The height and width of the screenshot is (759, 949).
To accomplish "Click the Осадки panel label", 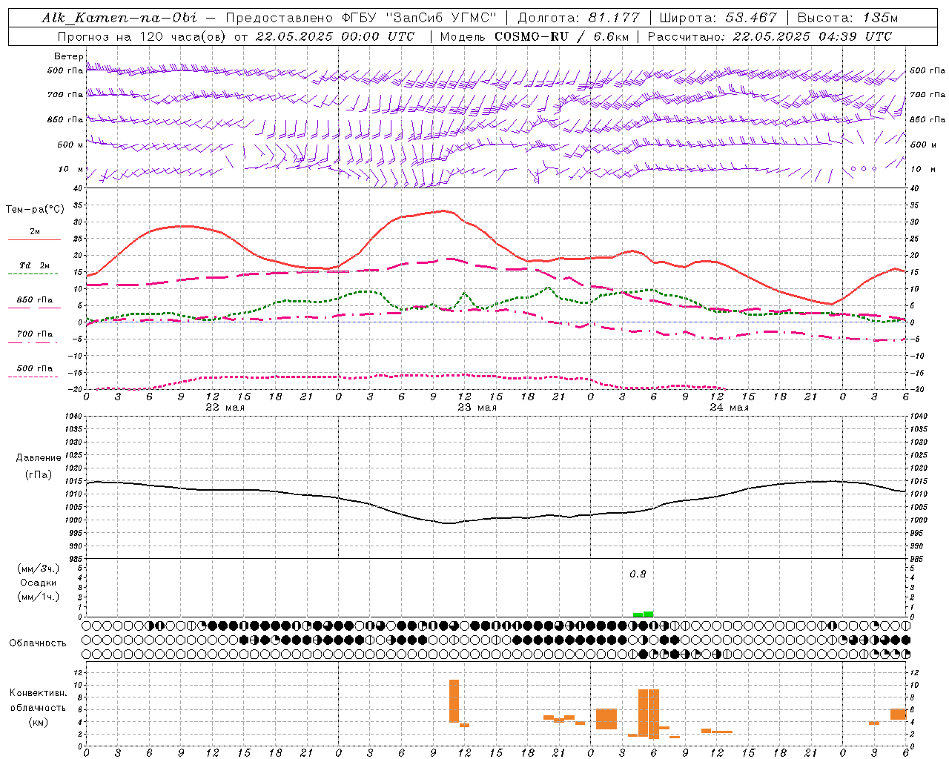I will click(x=38, y=583).
